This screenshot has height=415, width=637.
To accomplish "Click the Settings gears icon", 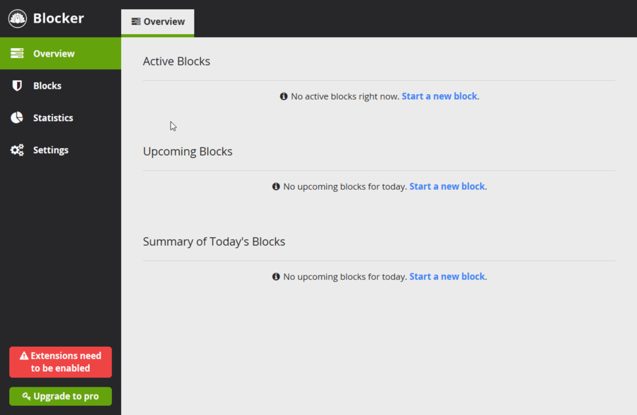I will click(x=17, y=149).
